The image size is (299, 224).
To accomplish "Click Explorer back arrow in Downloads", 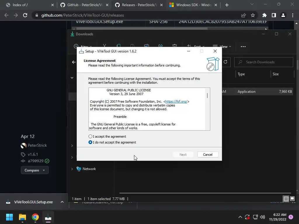I will pos(74,62).
